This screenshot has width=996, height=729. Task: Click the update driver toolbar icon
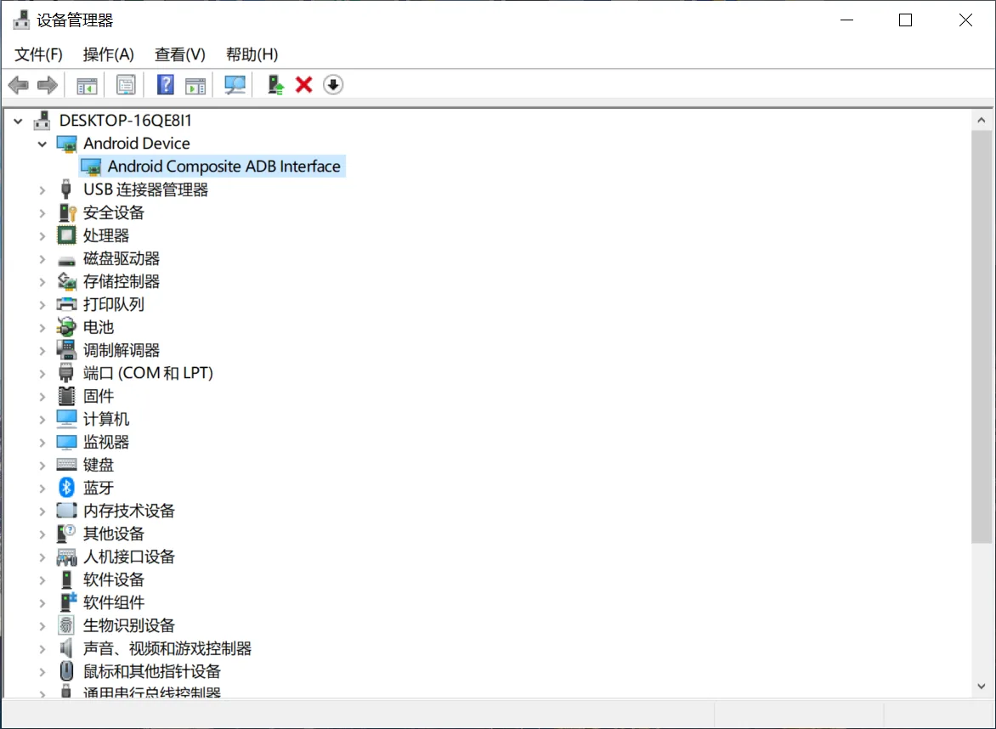point(275,84)
